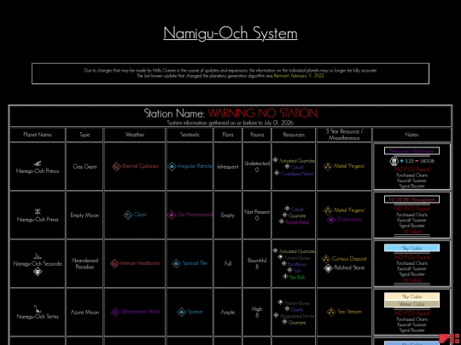Click the Namigu-Och Prima planet glyph icon
The image size is (461, 345).
38,211
